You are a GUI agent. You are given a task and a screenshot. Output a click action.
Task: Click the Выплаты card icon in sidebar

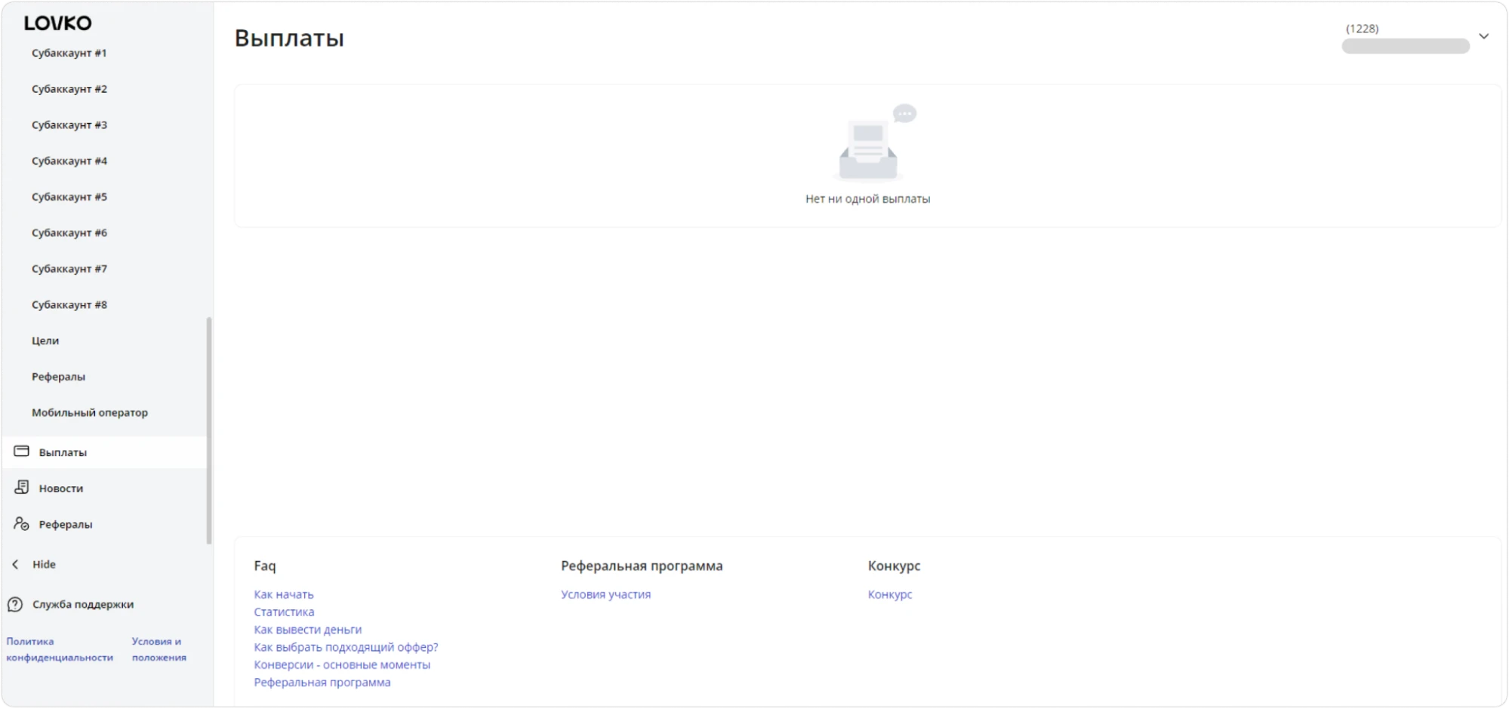pyautogui.click(x=22, y=452)
